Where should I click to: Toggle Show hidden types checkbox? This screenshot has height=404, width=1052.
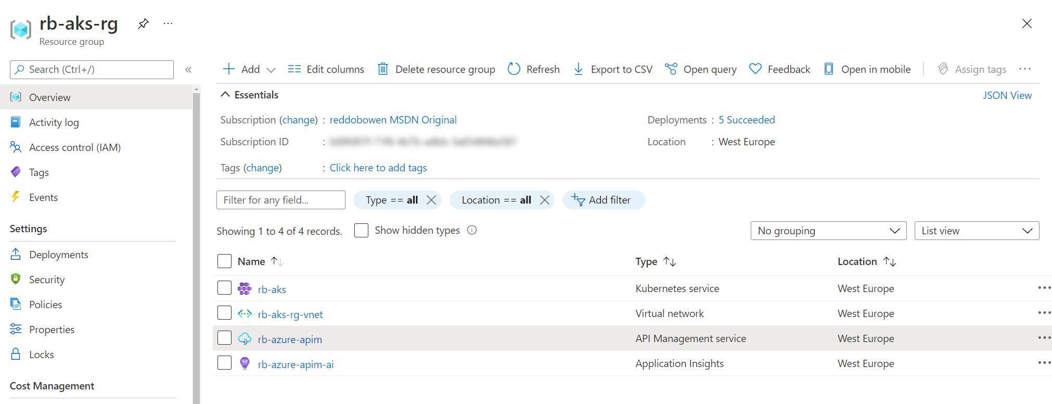(361, 230)
